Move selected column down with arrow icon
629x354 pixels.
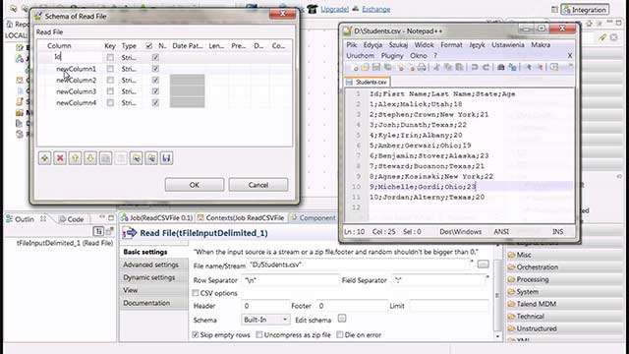pos(90,158)
